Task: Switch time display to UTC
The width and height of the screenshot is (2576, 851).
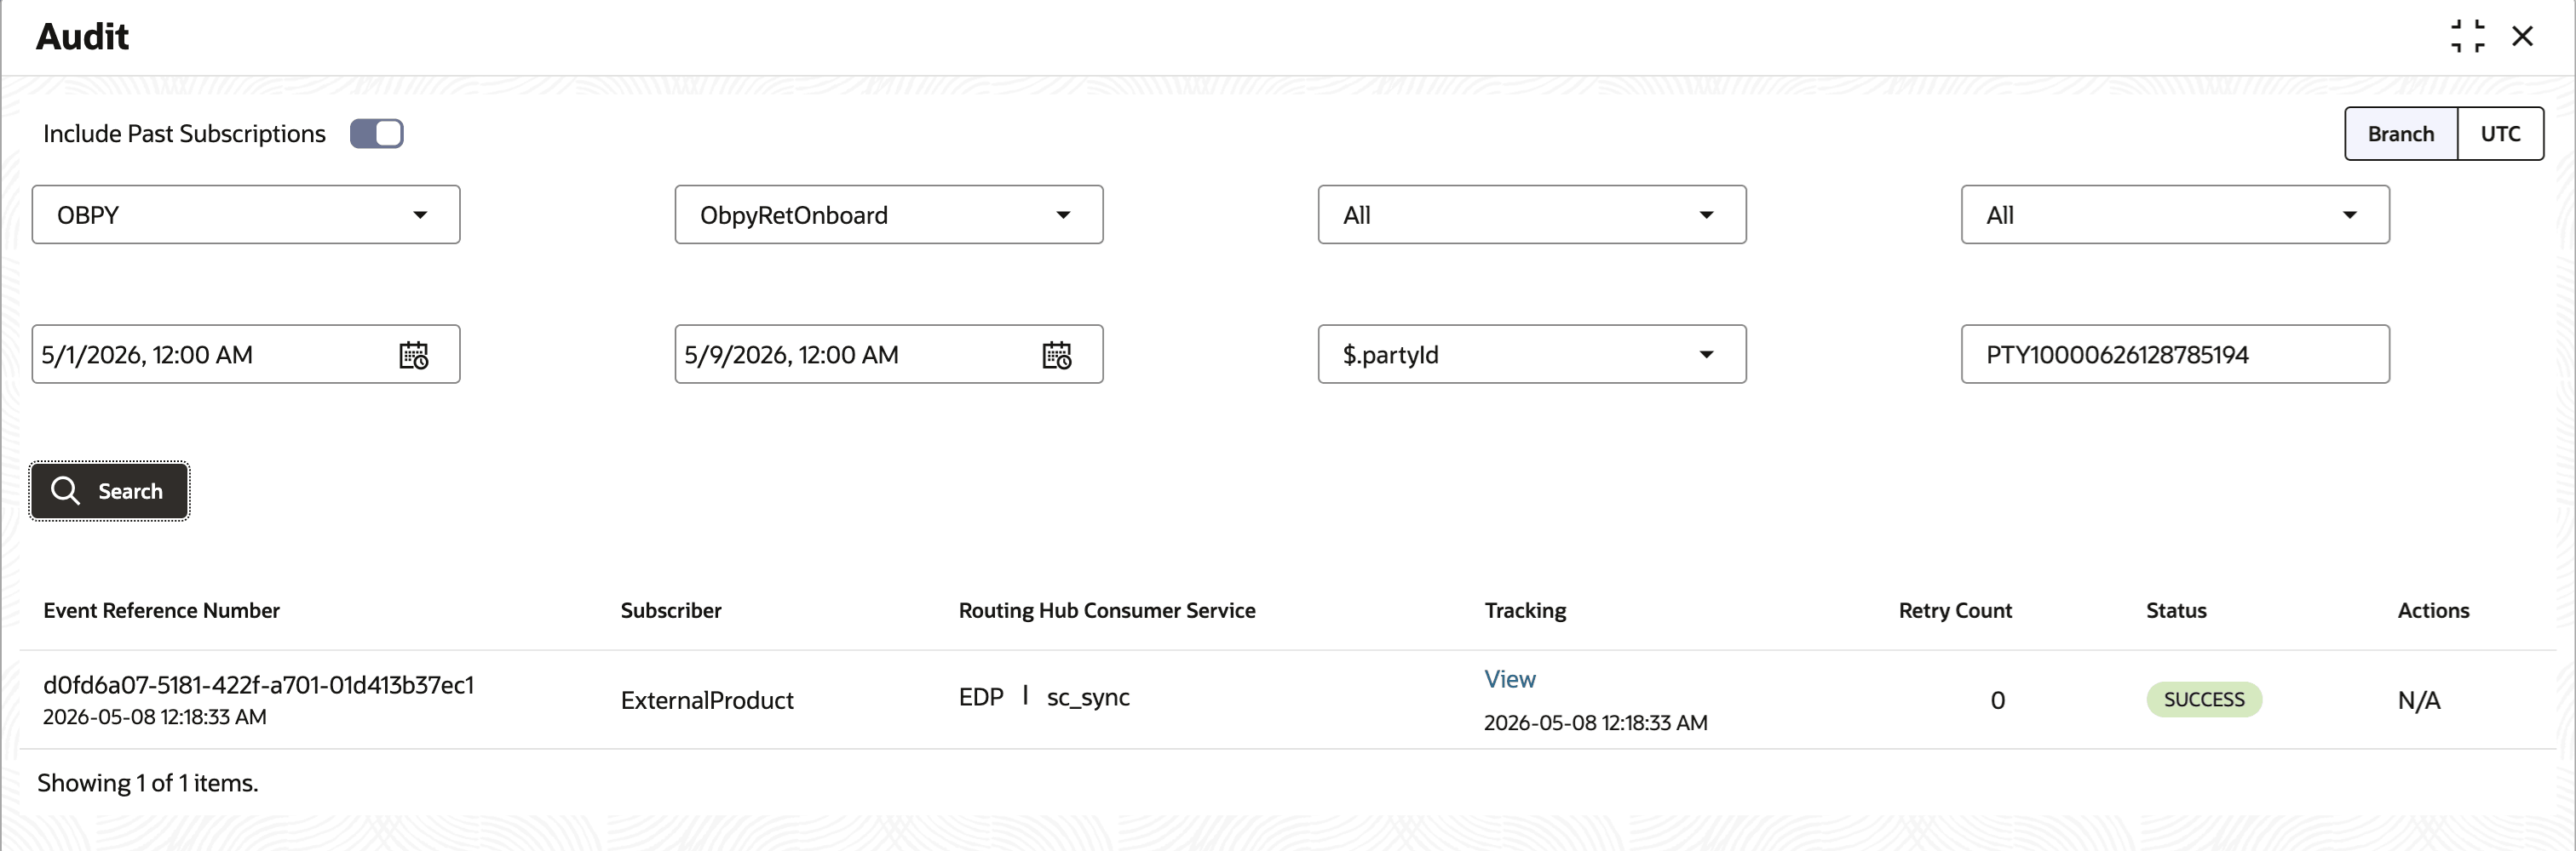Action: coord(2500,134)
